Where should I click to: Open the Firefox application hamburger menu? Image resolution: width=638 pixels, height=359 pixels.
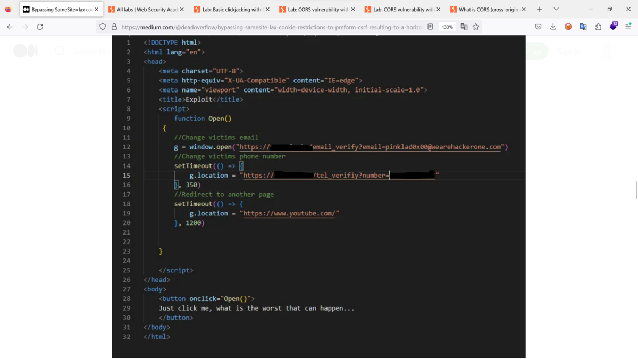pos(628,27)
